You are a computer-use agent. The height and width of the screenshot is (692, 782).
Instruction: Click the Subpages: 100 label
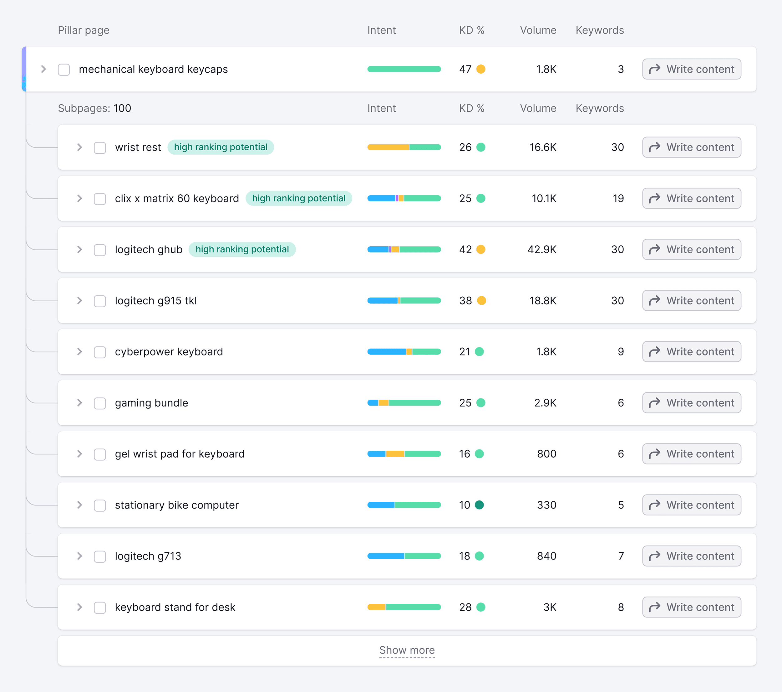tap(94, 109)
